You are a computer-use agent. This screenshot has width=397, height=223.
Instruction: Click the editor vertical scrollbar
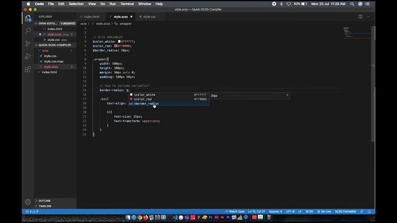tap(373, 84)
